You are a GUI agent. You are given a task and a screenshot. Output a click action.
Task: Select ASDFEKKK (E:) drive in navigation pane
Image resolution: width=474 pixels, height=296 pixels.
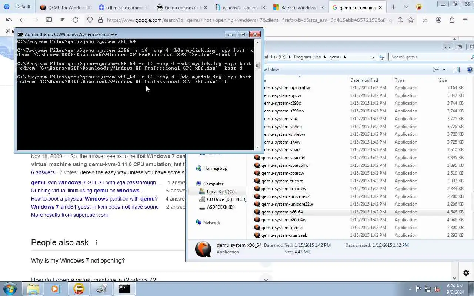pyautogui.click(x=217, y=207)
